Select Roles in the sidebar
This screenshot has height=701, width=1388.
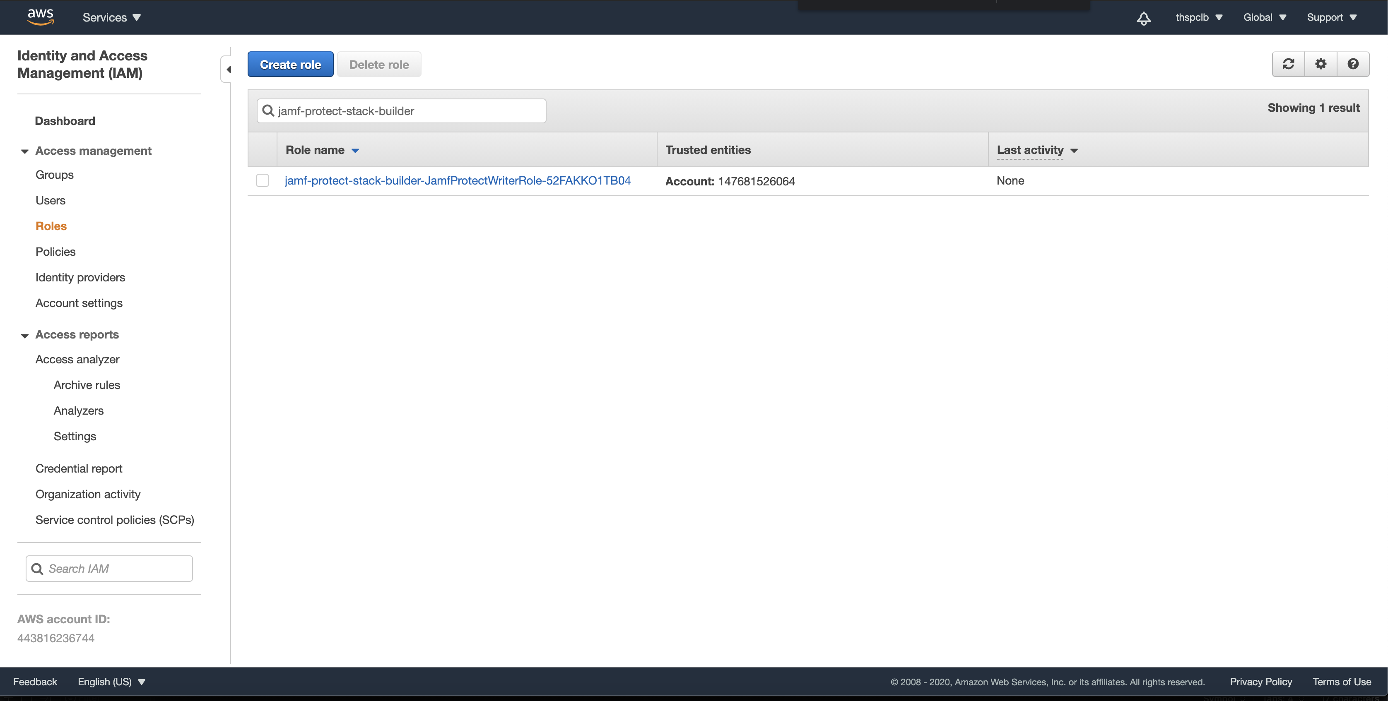point(51,226)
